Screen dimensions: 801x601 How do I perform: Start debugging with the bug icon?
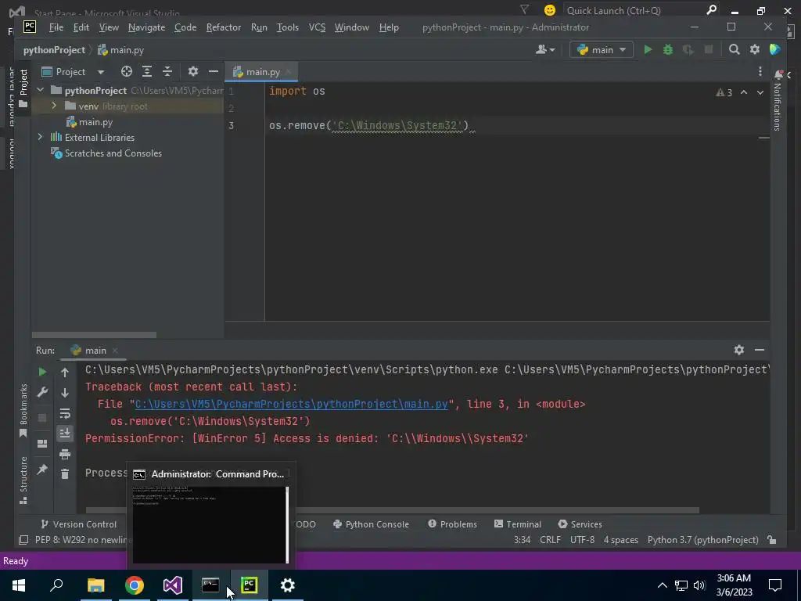668,49
